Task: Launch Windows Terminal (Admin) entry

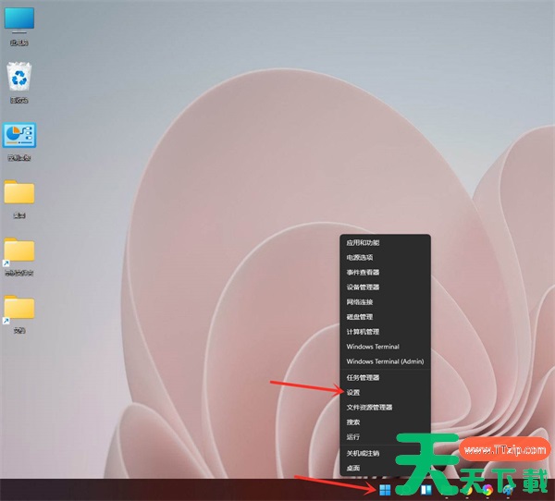Action: click(x=385, y=361)
